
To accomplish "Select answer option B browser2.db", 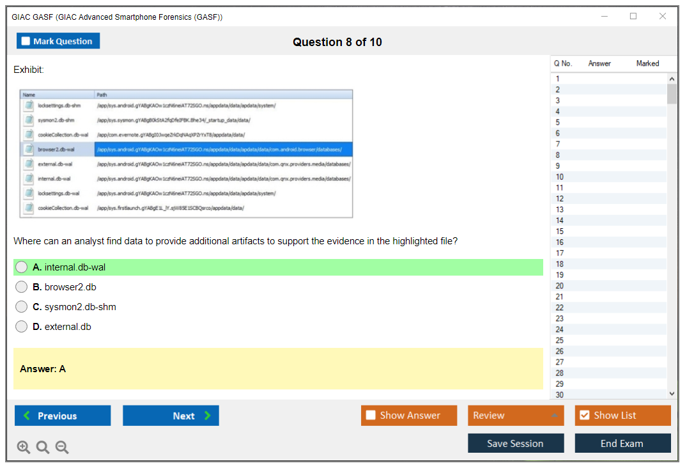I will [22, 287].
